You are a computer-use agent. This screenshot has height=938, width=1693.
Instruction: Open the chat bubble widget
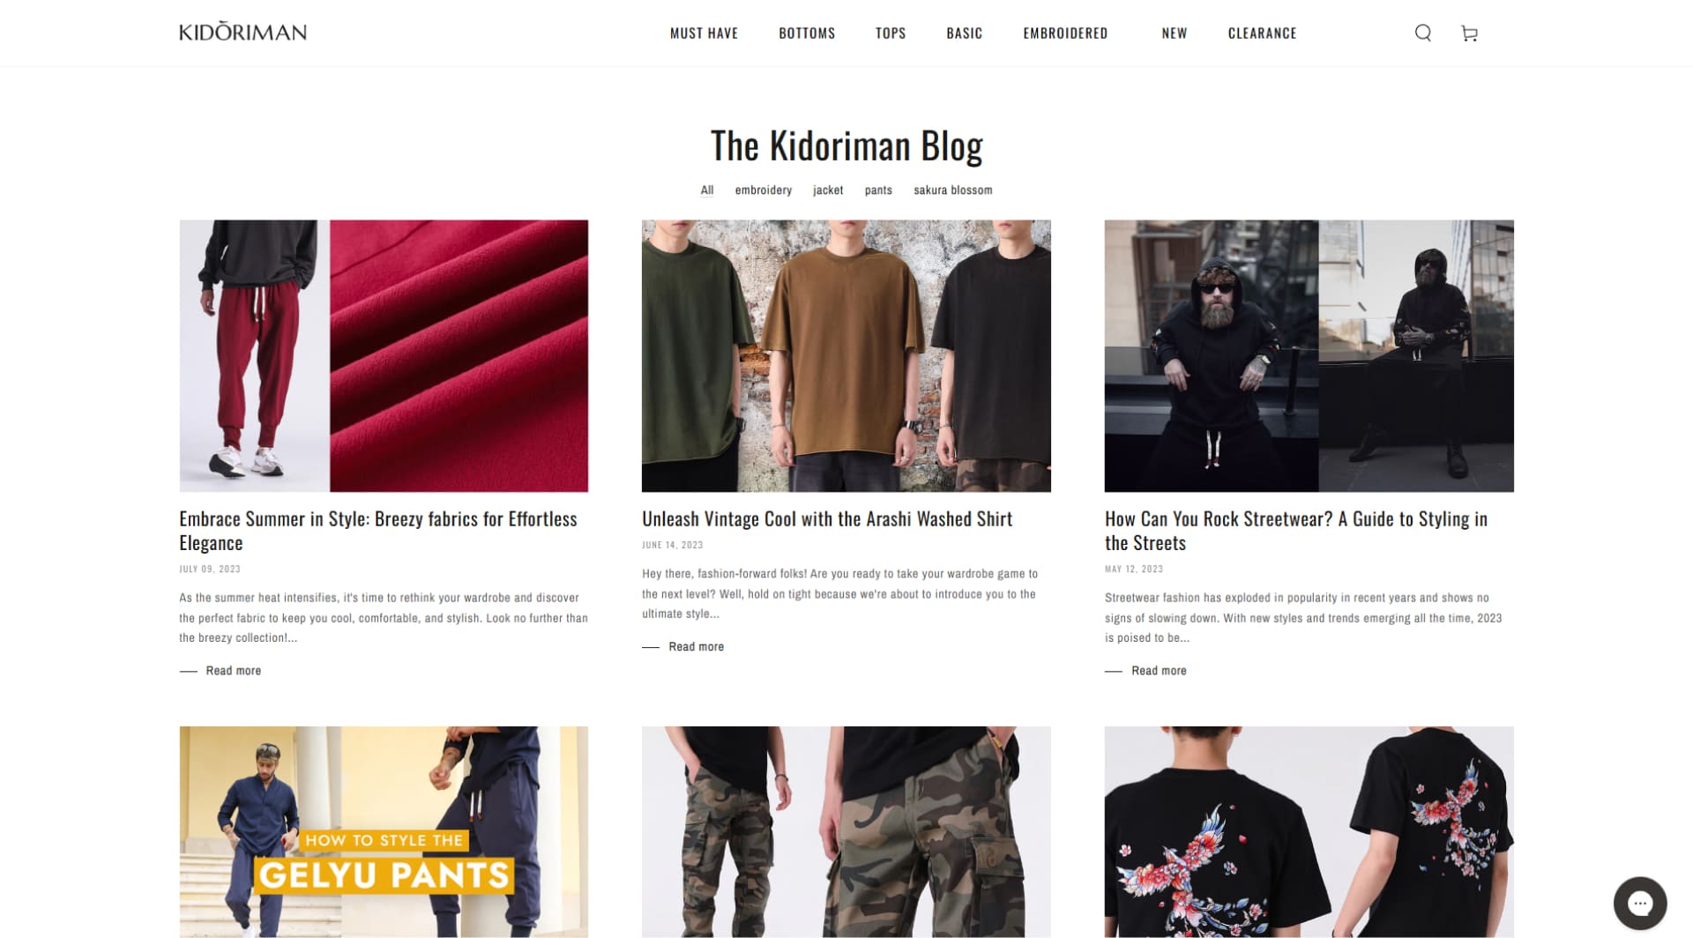[1639, 903]
